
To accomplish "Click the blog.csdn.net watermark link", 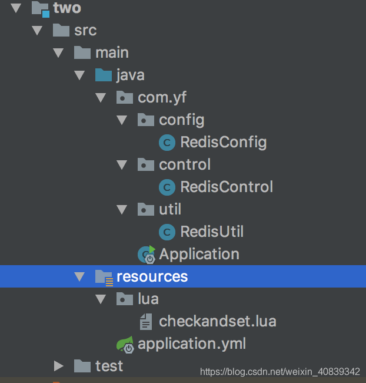I will [280, 372].
